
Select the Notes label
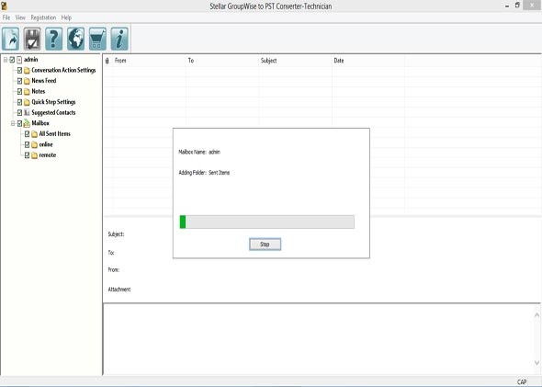(x=39, y=91)
